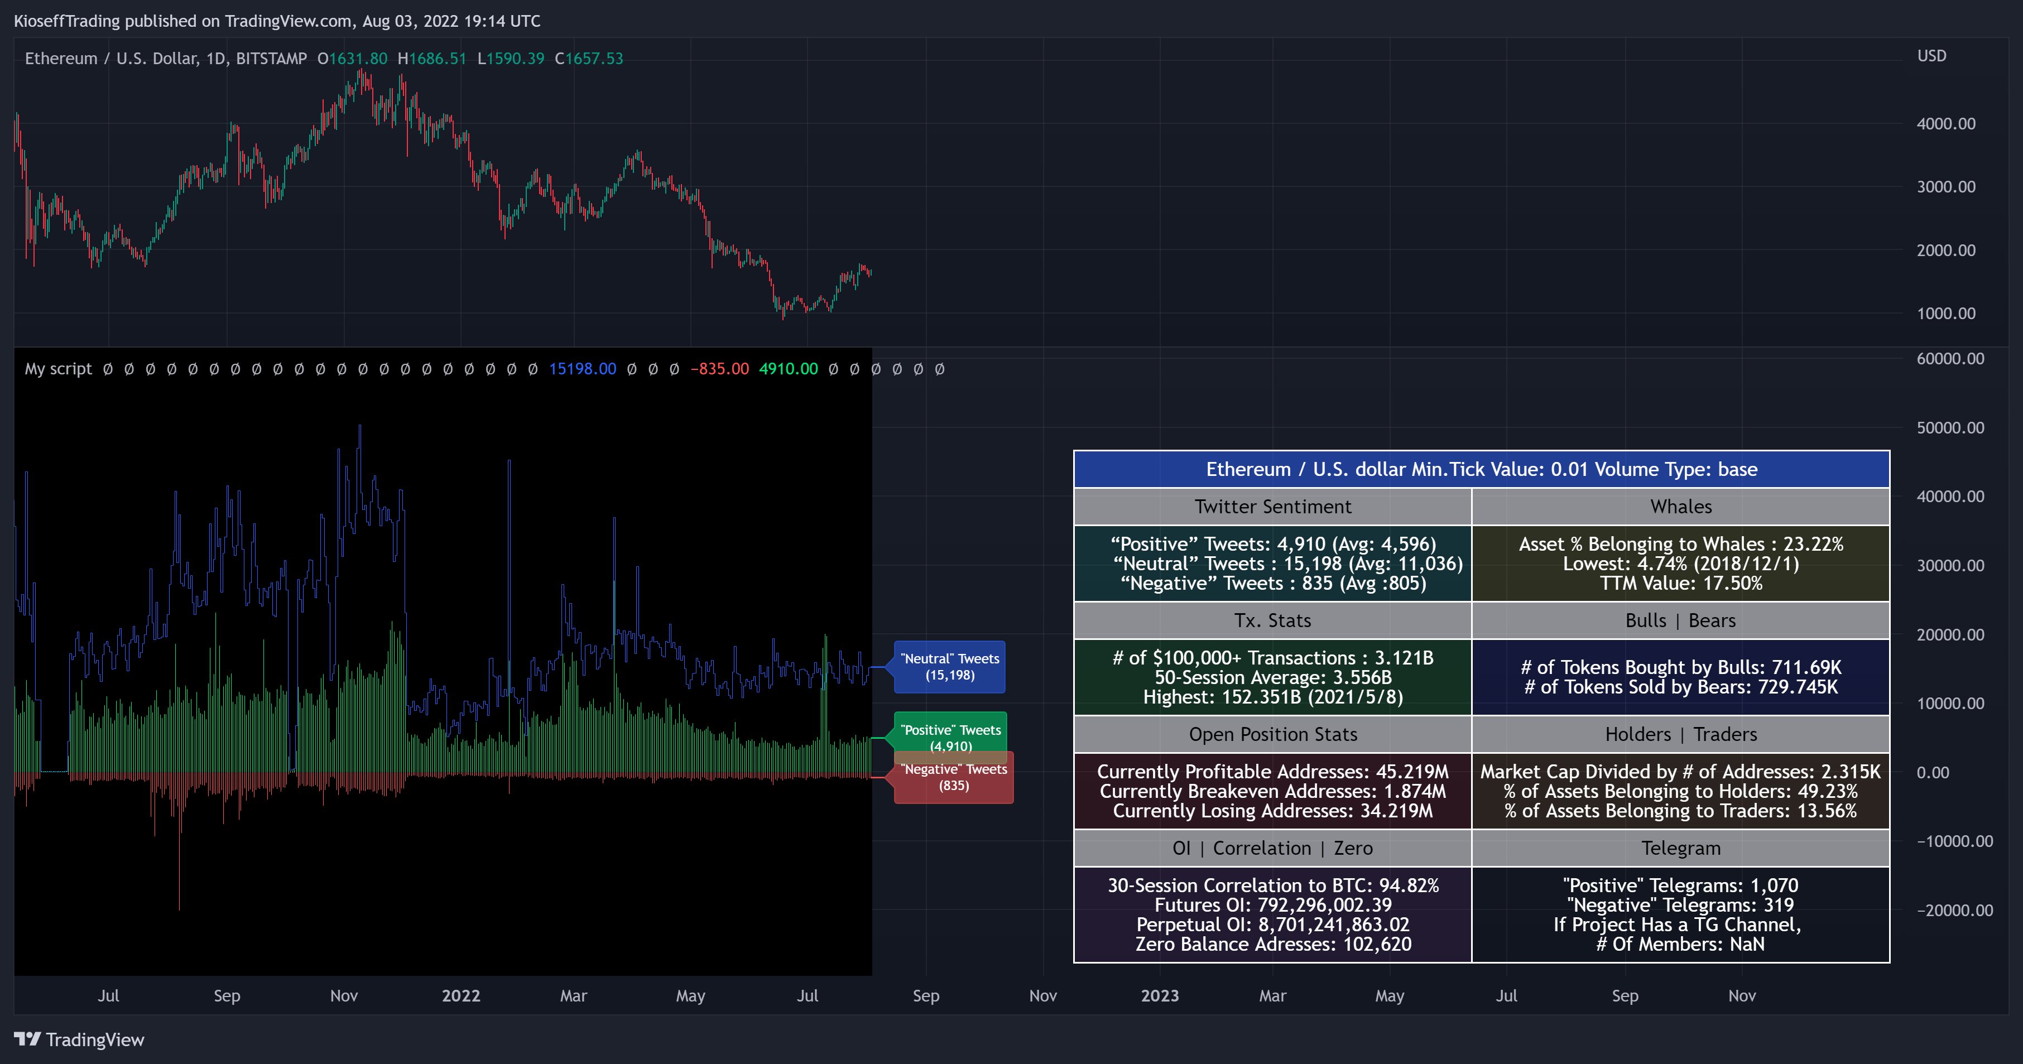Click the 'KioseffTrading published on TradingView.com' header text
This screenshot has width=2023, height=1064.
click(183, 21)
